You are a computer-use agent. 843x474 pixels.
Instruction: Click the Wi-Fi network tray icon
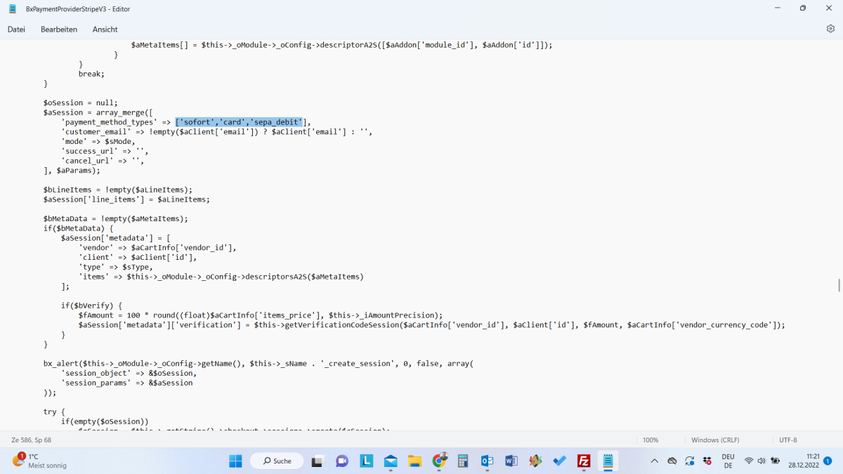coord(749,461)
